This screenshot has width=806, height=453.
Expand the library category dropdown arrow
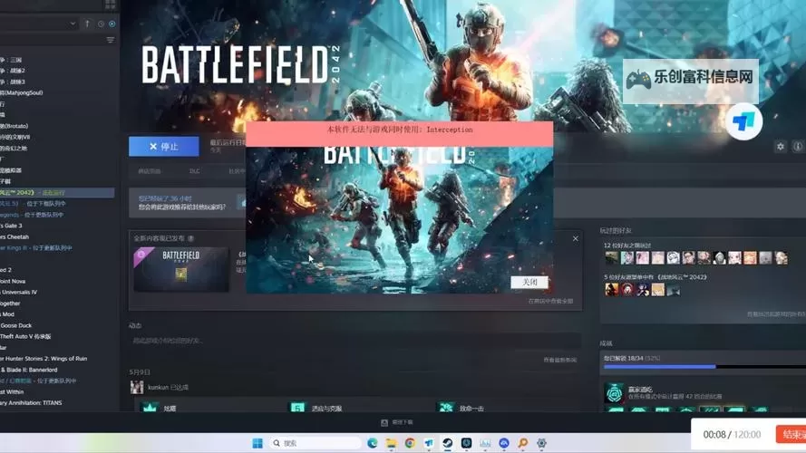pyautogui.click(x=73, y=24)
